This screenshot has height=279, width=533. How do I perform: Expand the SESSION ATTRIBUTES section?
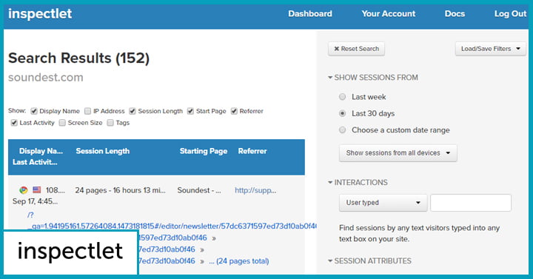(x=369, y=261)
